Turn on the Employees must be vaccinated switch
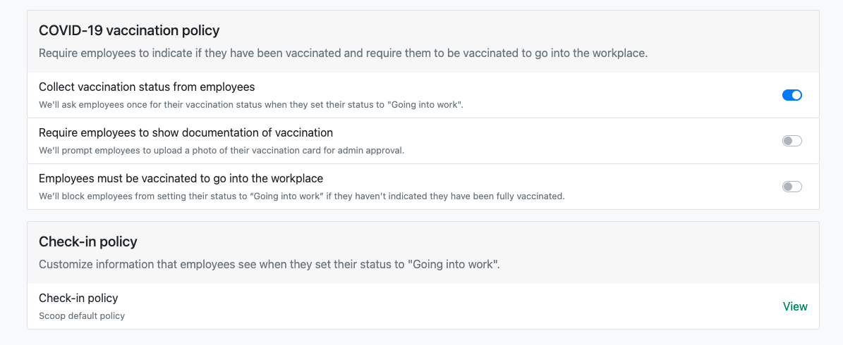This screenshot has height=345, width=843. [x=792, y=187]
